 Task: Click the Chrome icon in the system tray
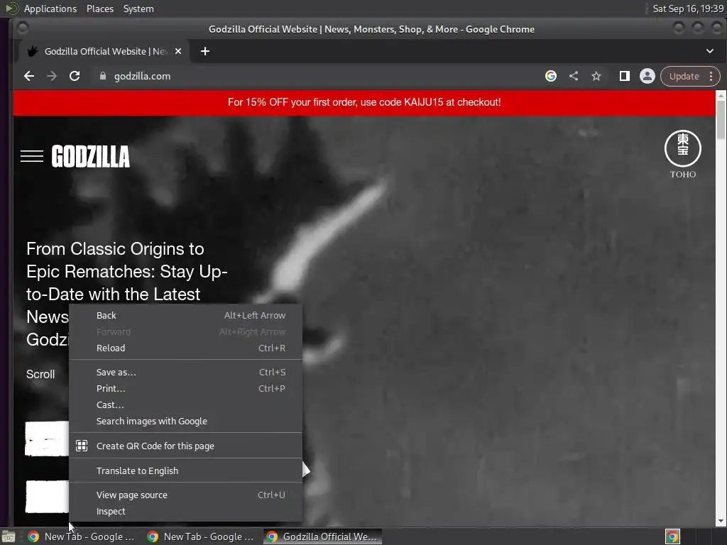click(x=672, y=536)
